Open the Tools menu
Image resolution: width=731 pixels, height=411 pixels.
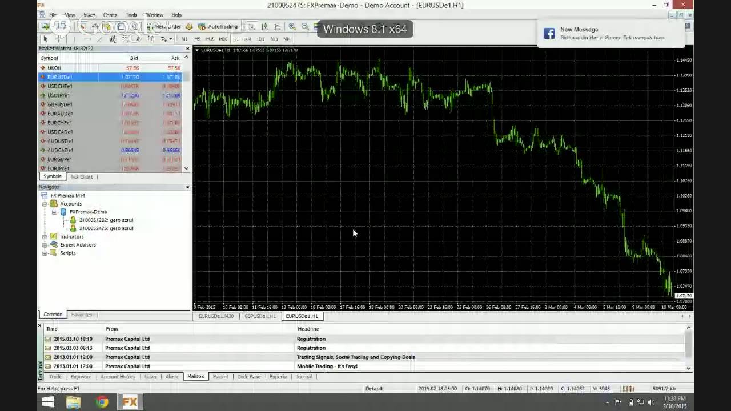coord(131,15)
